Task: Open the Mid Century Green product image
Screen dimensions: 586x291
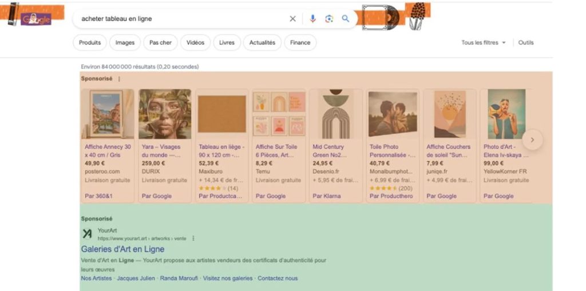Action: (x=336, y=114)
